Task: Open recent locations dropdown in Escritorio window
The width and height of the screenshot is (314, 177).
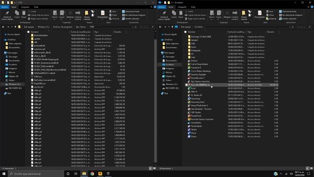Action: click(x=169, y=27)
